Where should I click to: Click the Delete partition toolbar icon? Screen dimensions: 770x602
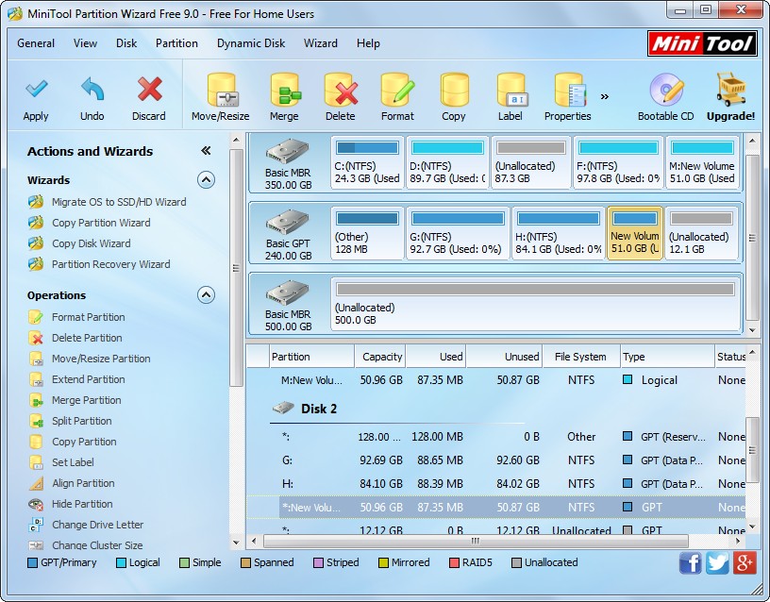[x=341, y=94]
